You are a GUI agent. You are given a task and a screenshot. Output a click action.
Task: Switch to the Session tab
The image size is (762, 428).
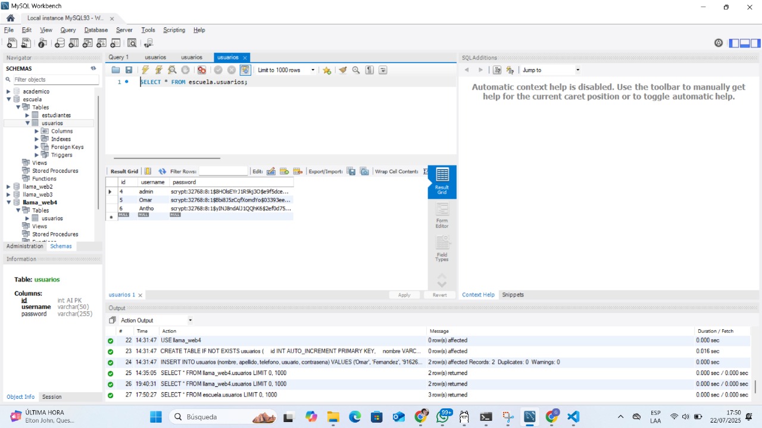(x=52, y=397)
